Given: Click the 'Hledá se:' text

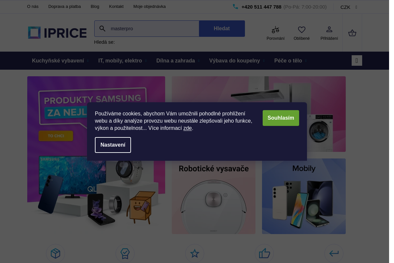Looking at the screenshot, I should 104,42.
